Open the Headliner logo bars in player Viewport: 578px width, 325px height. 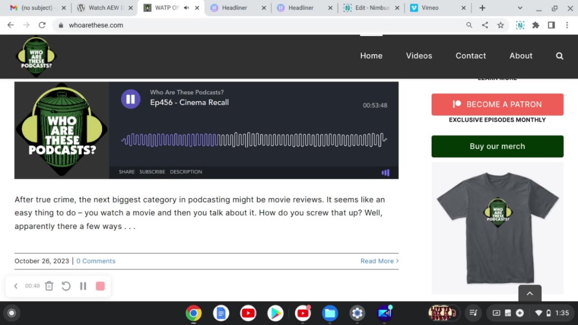point(385,172)
